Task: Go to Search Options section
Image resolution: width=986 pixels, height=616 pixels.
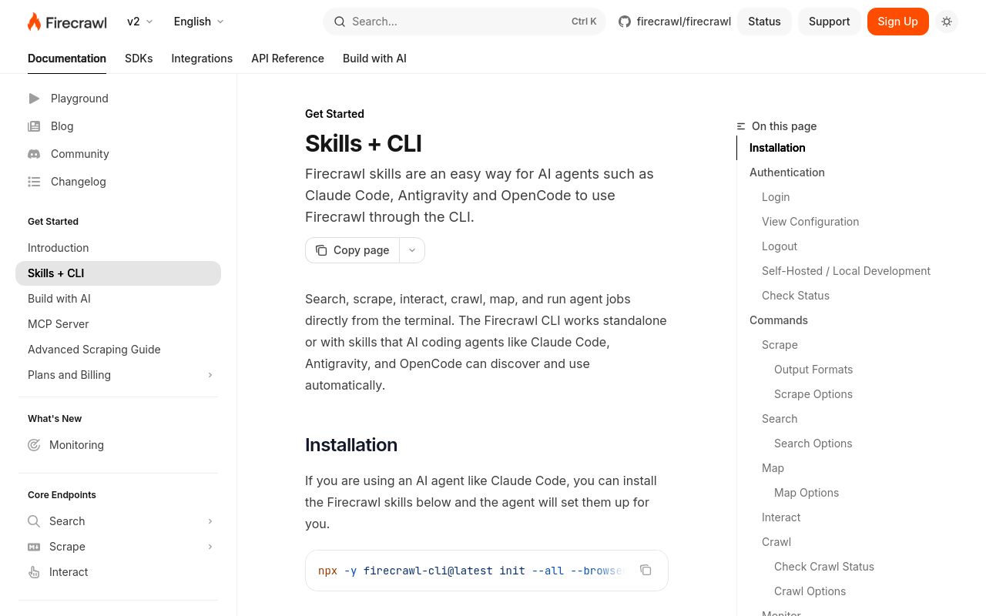Action: pos(813,444)
